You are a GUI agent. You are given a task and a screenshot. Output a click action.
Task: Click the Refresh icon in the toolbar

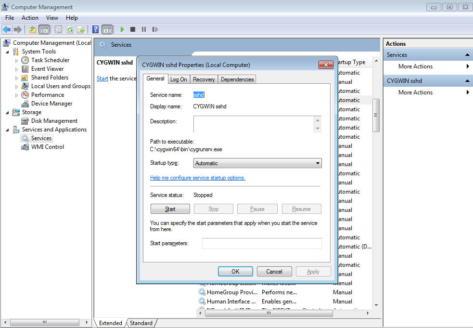pyautogui.click(x=70, y=29)
